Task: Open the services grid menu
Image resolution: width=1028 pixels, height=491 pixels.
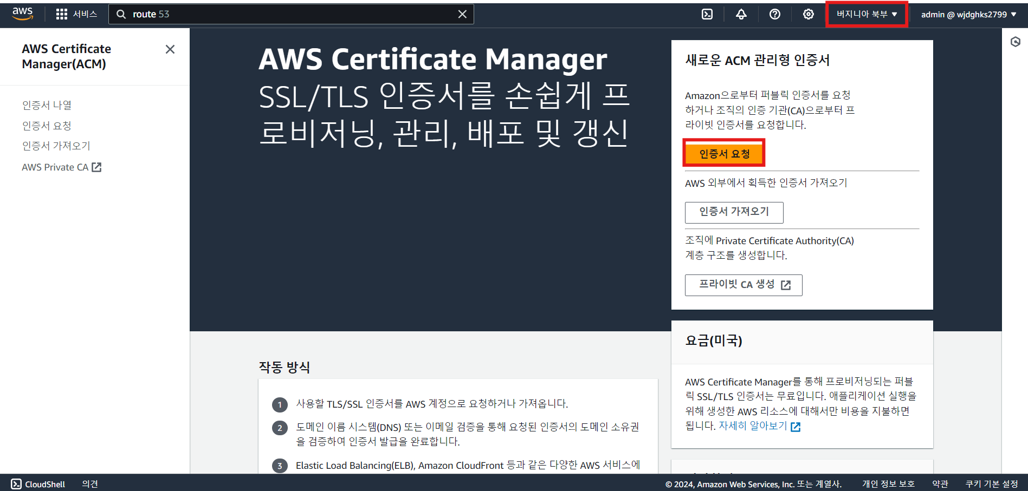Action: 62,14
